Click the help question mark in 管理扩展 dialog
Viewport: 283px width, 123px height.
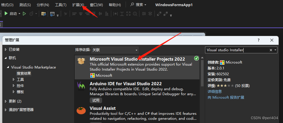[259, 40]
